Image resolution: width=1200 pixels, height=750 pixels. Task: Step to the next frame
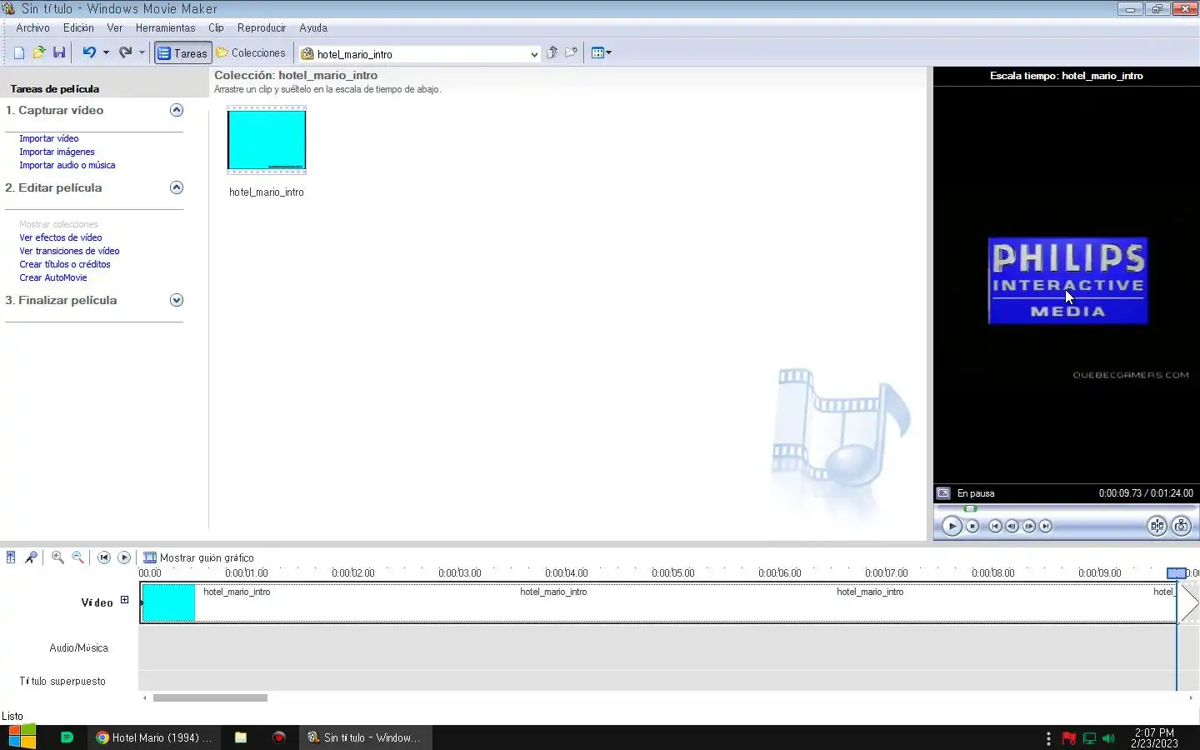[x=1029, y=526]
